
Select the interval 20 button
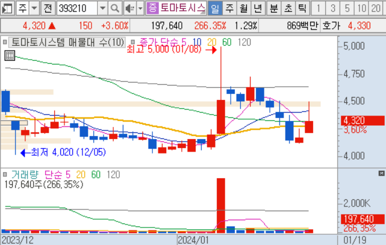(x=376, y=8)
